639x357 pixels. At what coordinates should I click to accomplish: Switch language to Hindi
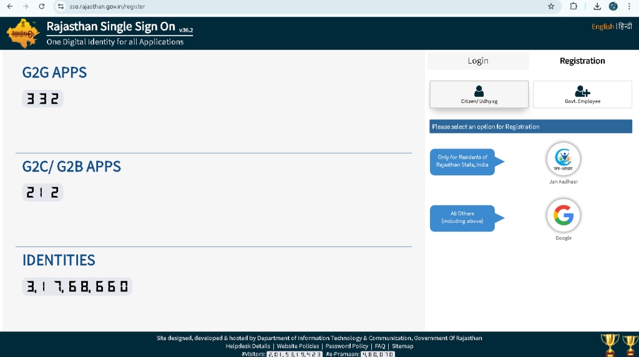point(625,26)
